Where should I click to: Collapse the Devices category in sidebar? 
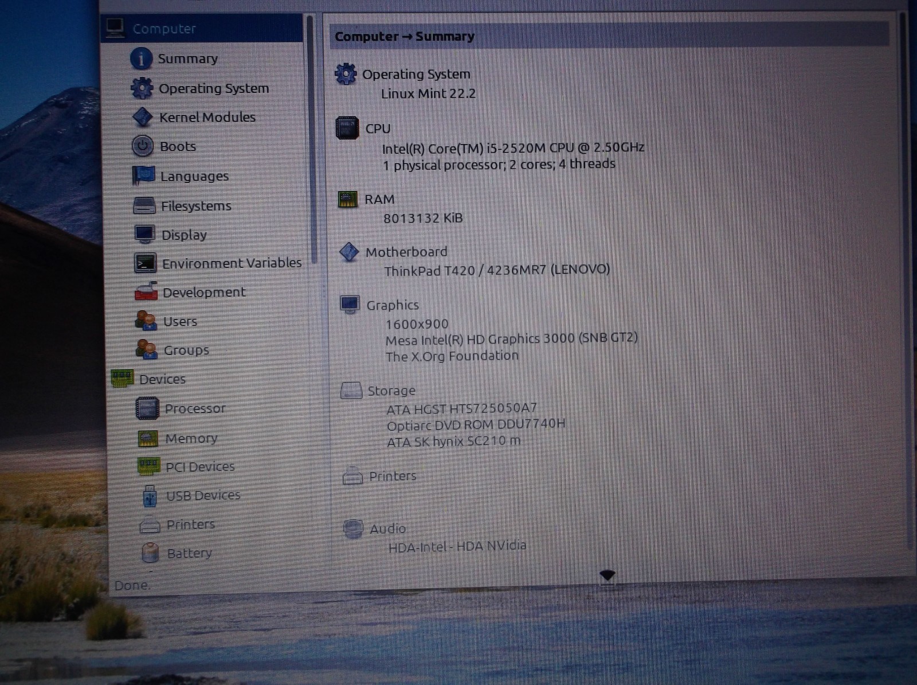coord(162,379)
